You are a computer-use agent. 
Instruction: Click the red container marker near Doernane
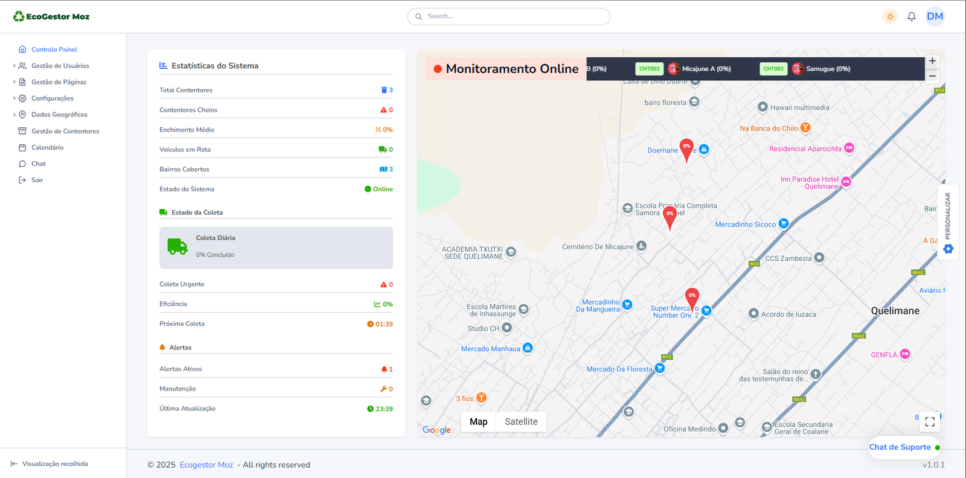(686, 150)
